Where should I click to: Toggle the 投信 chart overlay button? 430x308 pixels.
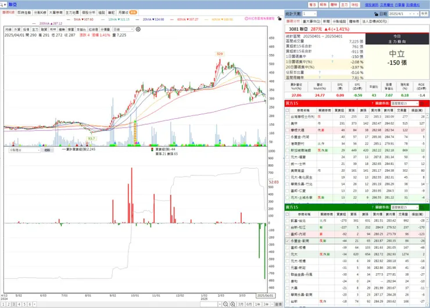26,30
